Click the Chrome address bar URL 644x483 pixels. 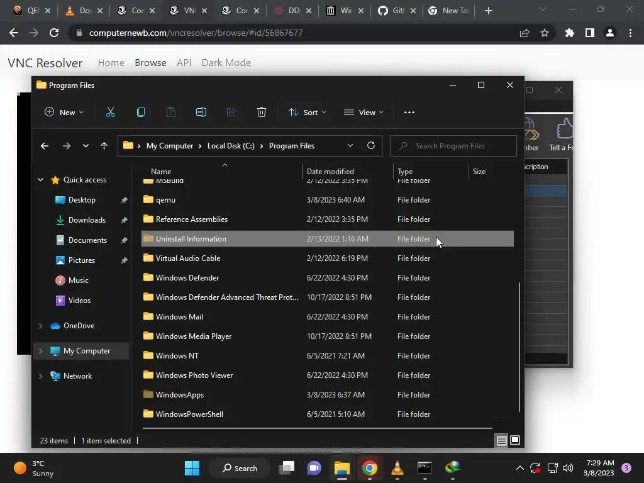pyautogui.click(x=196, y=33)
